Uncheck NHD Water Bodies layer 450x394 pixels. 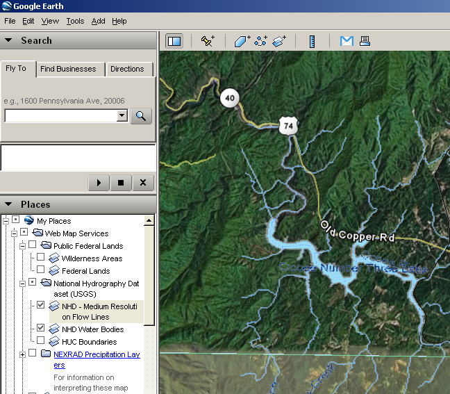coord(40,328)
